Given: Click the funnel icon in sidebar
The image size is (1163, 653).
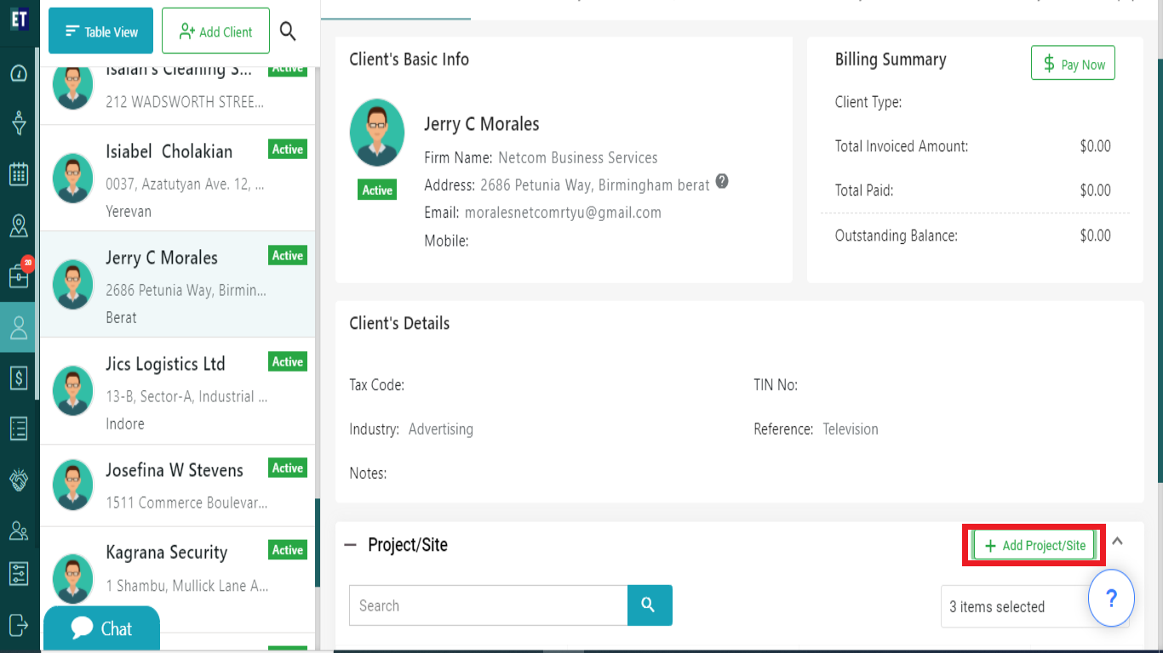Looking at the screenshot, I should click(x=19, y=123).
